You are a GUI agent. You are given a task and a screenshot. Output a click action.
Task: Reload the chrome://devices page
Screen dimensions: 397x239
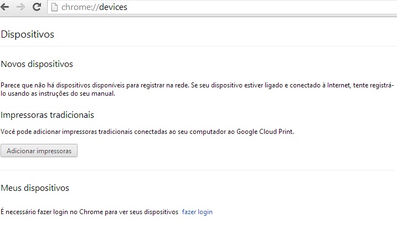[x=37, y=8]
